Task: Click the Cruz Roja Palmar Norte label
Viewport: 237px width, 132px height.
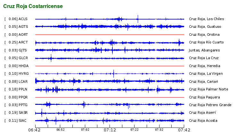Action: [208, 89]
